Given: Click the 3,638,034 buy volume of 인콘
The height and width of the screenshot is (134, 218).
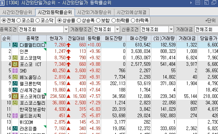Looking at the screenshot, I should pyautogui.click(x=141, y=51).
